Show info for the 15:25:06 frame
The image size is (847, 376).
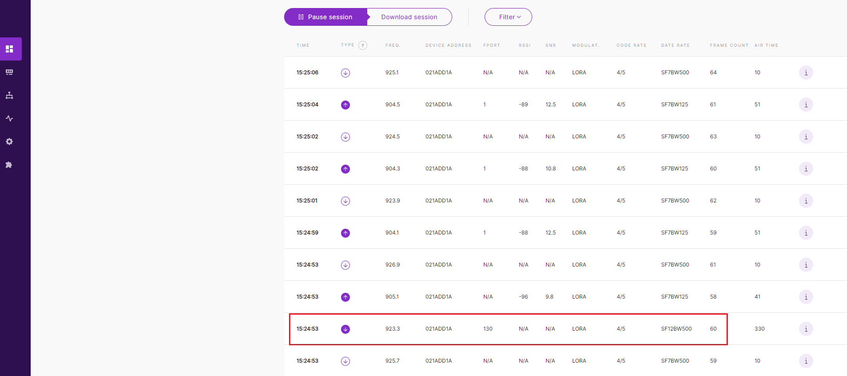tap(806, 73)
